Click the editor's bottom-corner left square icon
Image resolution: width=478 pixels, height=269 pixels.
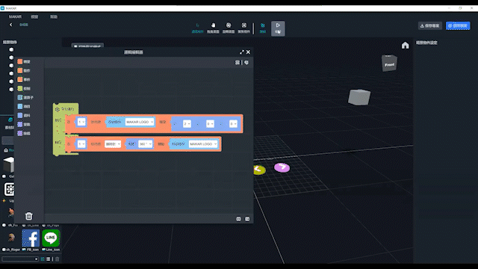238,219
